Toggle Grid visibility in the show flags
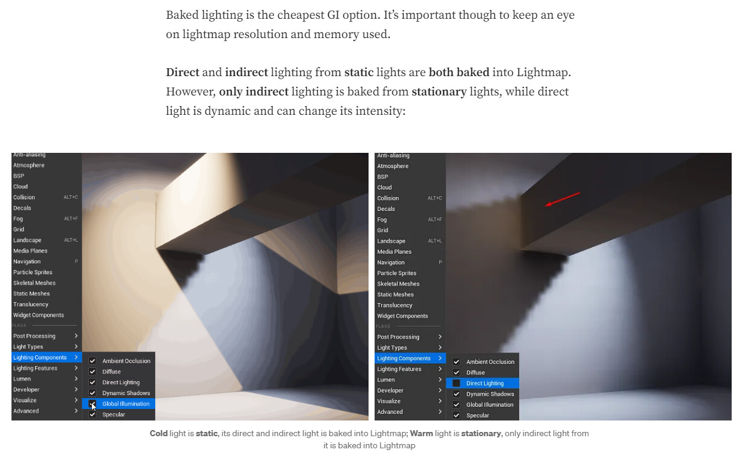Viewport: 751px width, 467px height. pyautogui.click(x=18, y=229)
